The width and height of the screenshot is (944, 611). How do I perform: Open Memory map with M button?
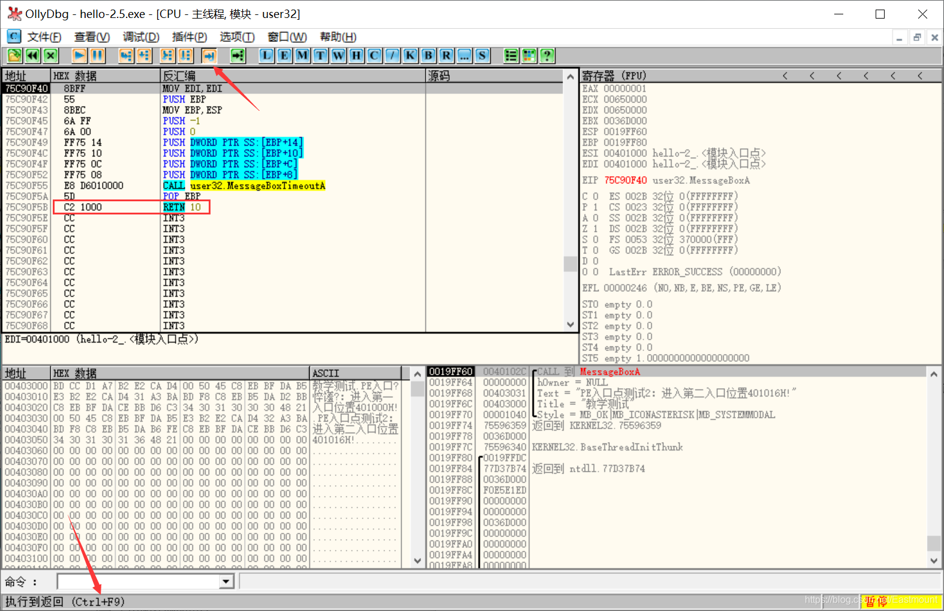(x=302, y=56)
